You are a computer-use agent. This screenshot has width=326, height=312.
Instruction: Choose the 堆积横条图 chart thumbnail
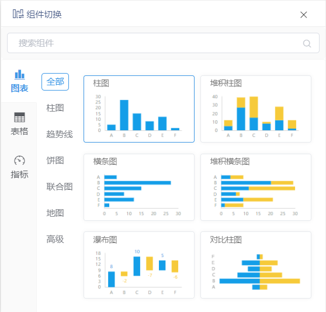coord(256,187)
